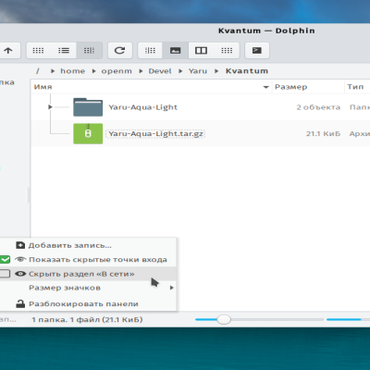Viewport: 370px width, 370px height.
Task: Check Скрыть раздел «В сети»
Action: click(x=5, y=274)
